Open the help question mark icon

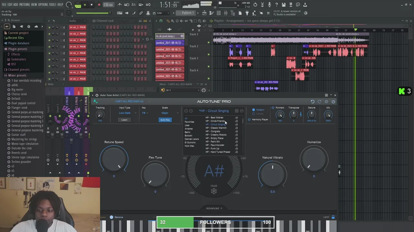coord(277,5)
